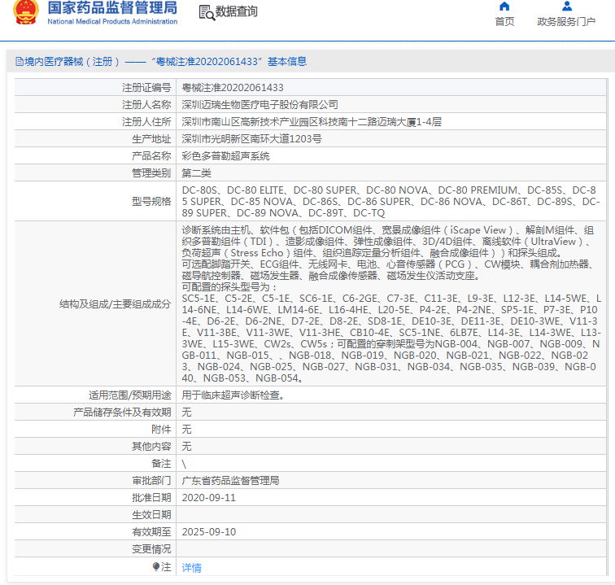Click the 管理类别 label
The height and width of the screenshot is (585, 615).
point(151,173)
